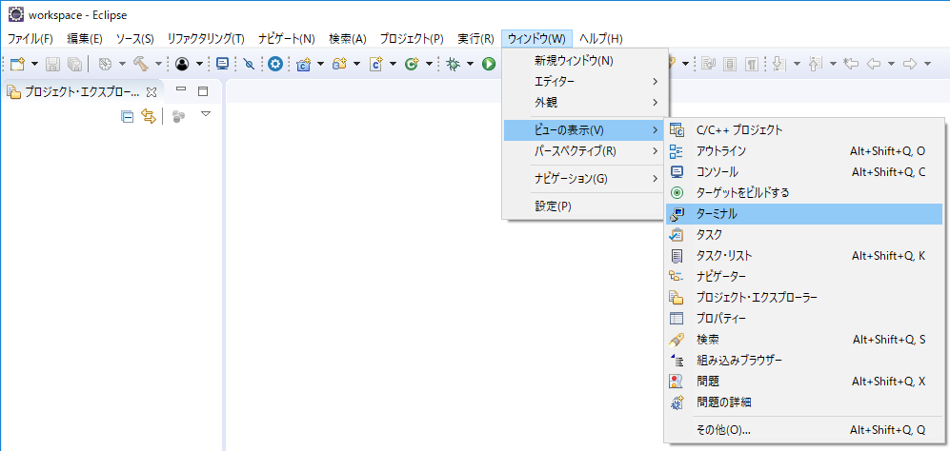Click the previous annotation up-arrow icon
Screen dimensions: 950x451
click(x=816, y=63)
